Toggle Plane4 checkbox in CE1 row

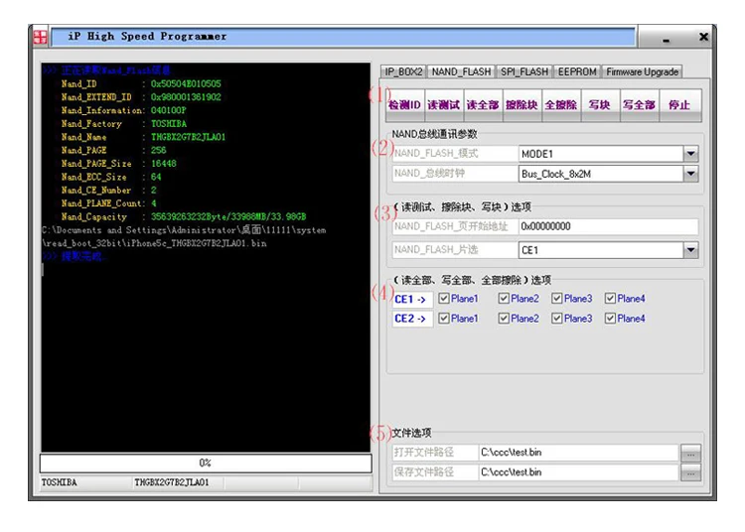pos(610,299)
